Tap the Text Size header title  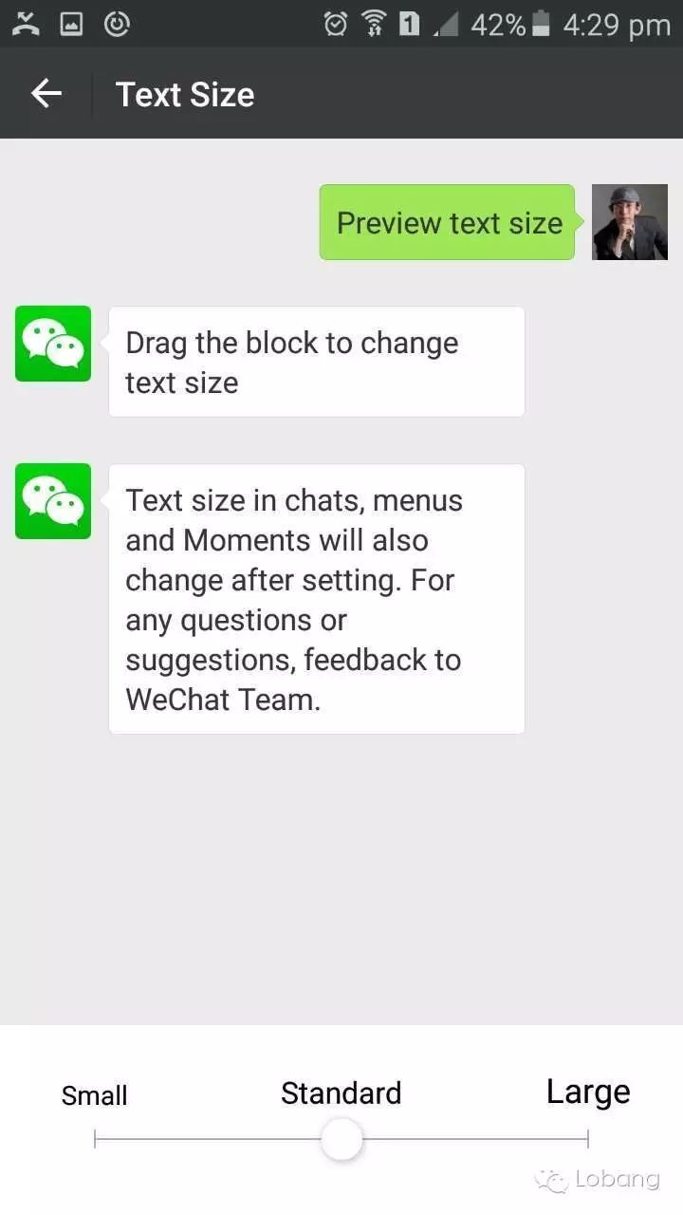(x=185, y=94)
